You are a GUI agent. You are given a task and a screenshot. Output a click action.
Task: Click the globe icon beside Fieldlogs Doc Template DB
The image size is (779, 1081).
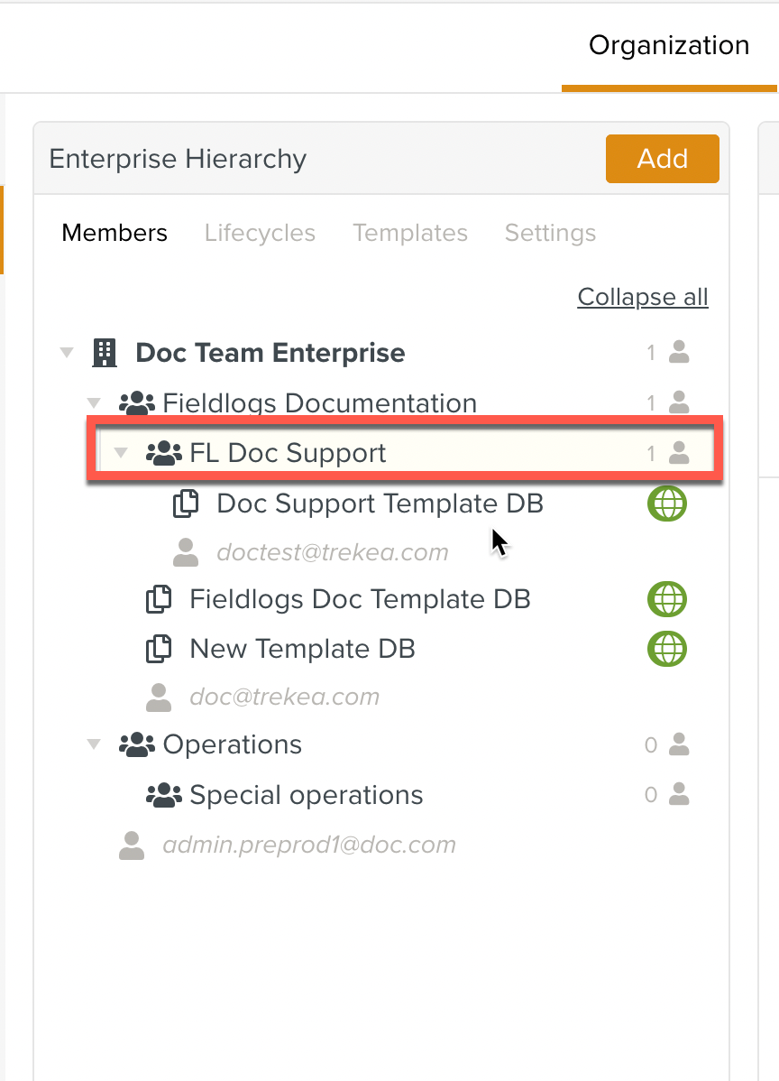pos(667,599)
